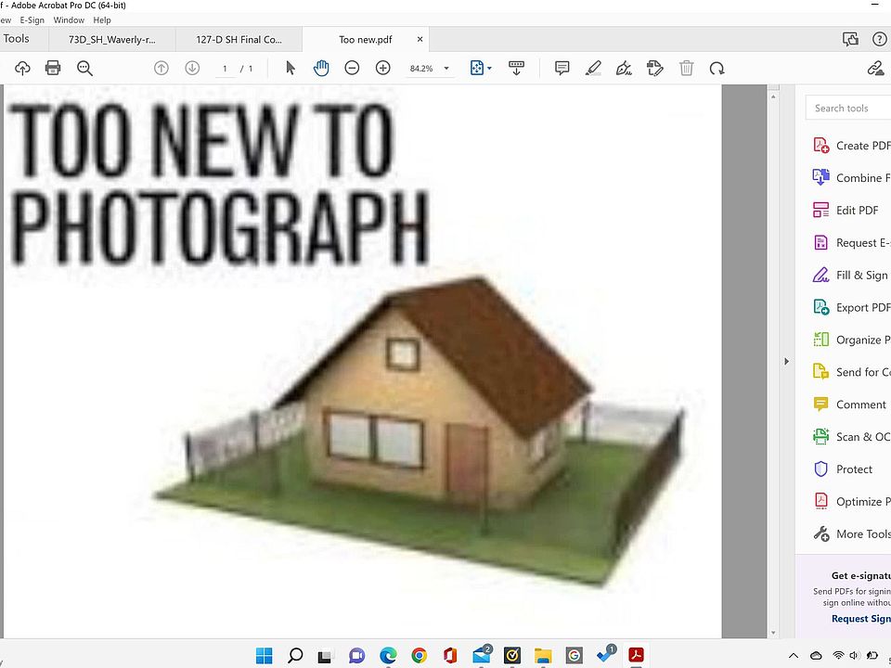Viewport: 891px width, 668px height.
Task: Open the screen share messages icon
Action: pos(850,39)
